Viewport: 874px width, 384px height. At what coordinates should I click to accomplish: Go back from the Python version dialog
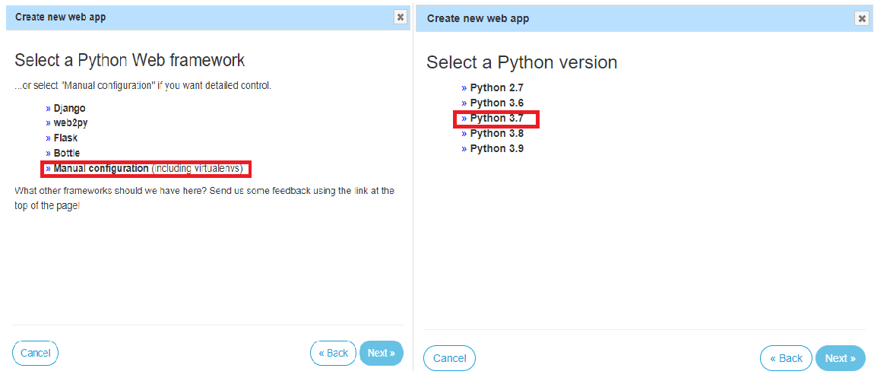point(786,358)
